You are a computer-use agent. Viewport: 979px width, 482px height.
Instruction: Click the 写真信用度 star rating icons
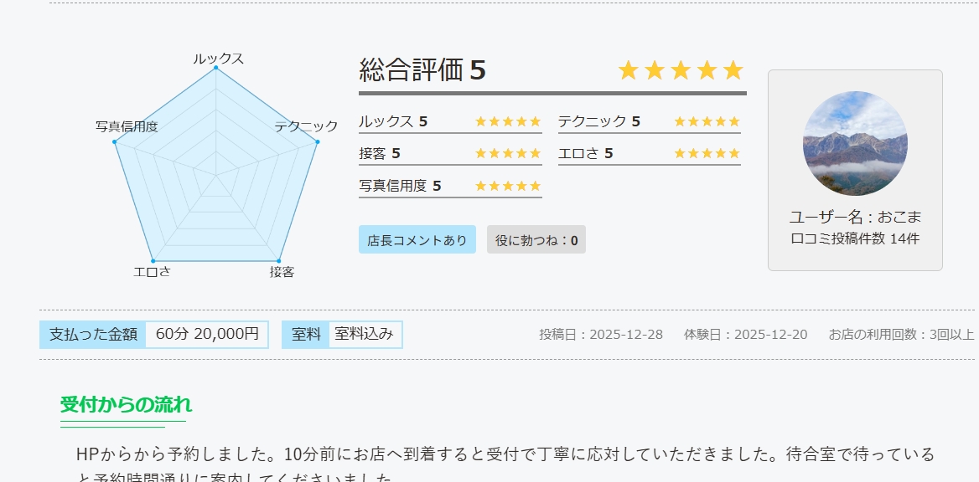click(x=508, y=186)
